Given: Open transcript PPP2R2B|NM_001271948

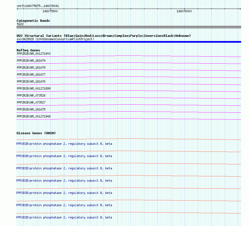Looking at the screenshot, I should 34,116.
